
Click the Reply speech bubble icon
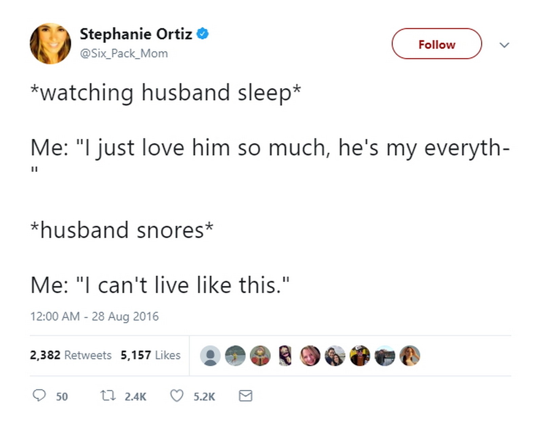click(x=39, y=395)
